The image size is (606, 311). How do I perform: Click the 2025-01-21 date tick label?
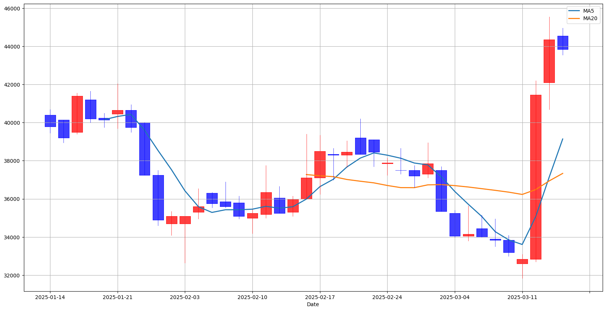click(x=118, y=297)
